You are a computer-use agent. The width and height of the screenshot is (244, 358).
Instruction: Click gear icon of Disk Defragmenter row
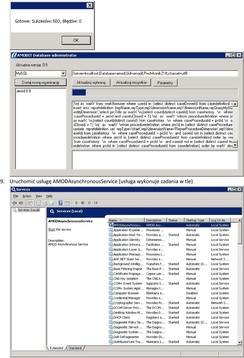coord(111,337)
